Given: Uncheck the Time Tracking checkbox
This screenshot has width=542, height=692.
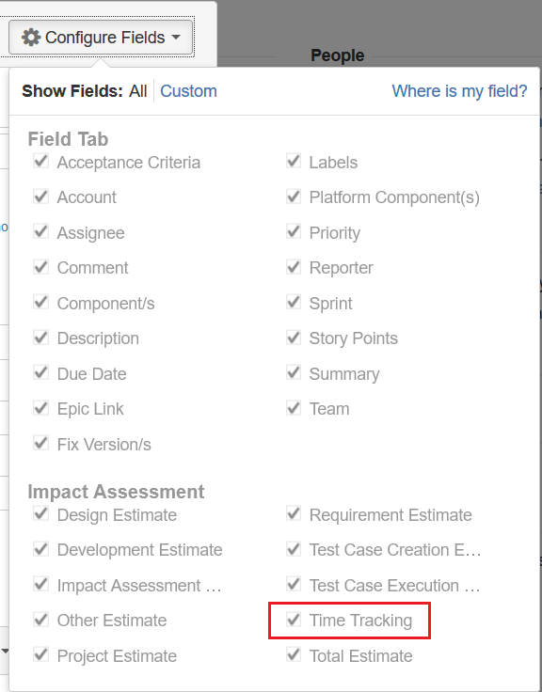Looking at the screenshot, I should pyautogui.click(x=294, y=620).
